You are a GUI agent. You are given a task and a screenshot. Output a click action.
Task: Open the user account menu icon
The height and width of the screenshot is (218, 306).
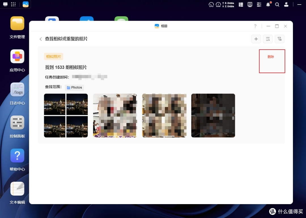tap(286, 5)
